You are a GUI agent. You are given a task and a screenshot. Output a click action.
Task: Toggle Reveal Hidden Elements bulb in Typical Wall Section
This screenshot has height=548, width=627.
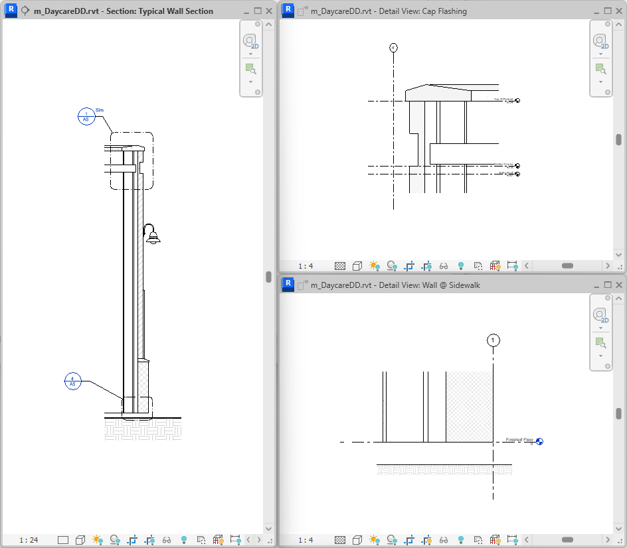(x=184, y=540)
